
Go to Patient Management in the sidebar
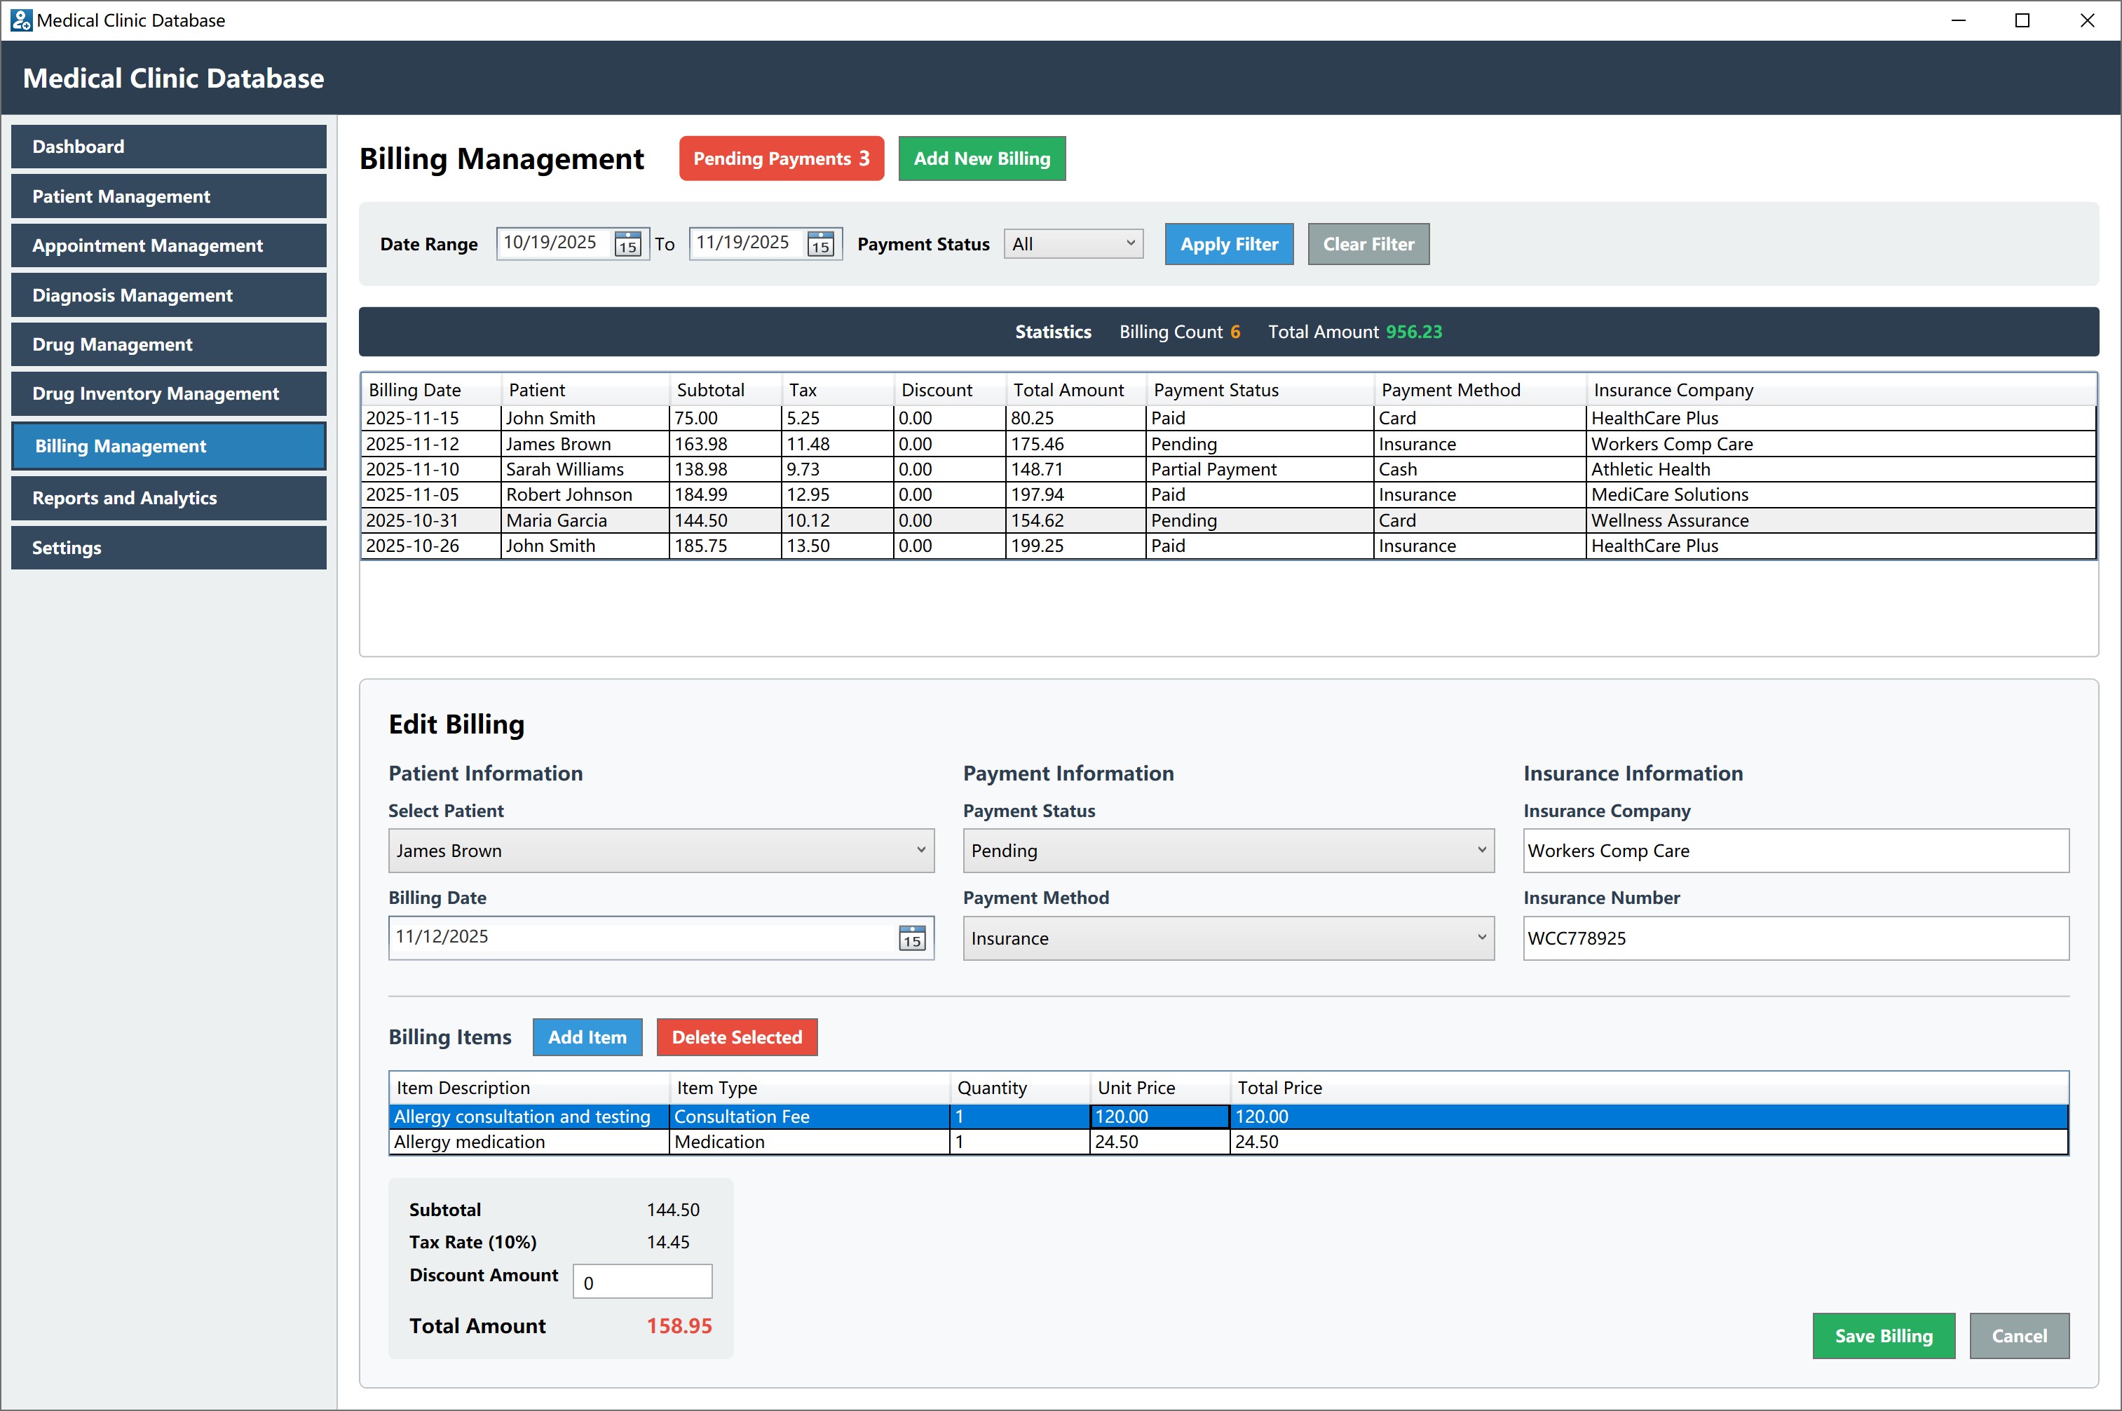click(x=168, y=196)
